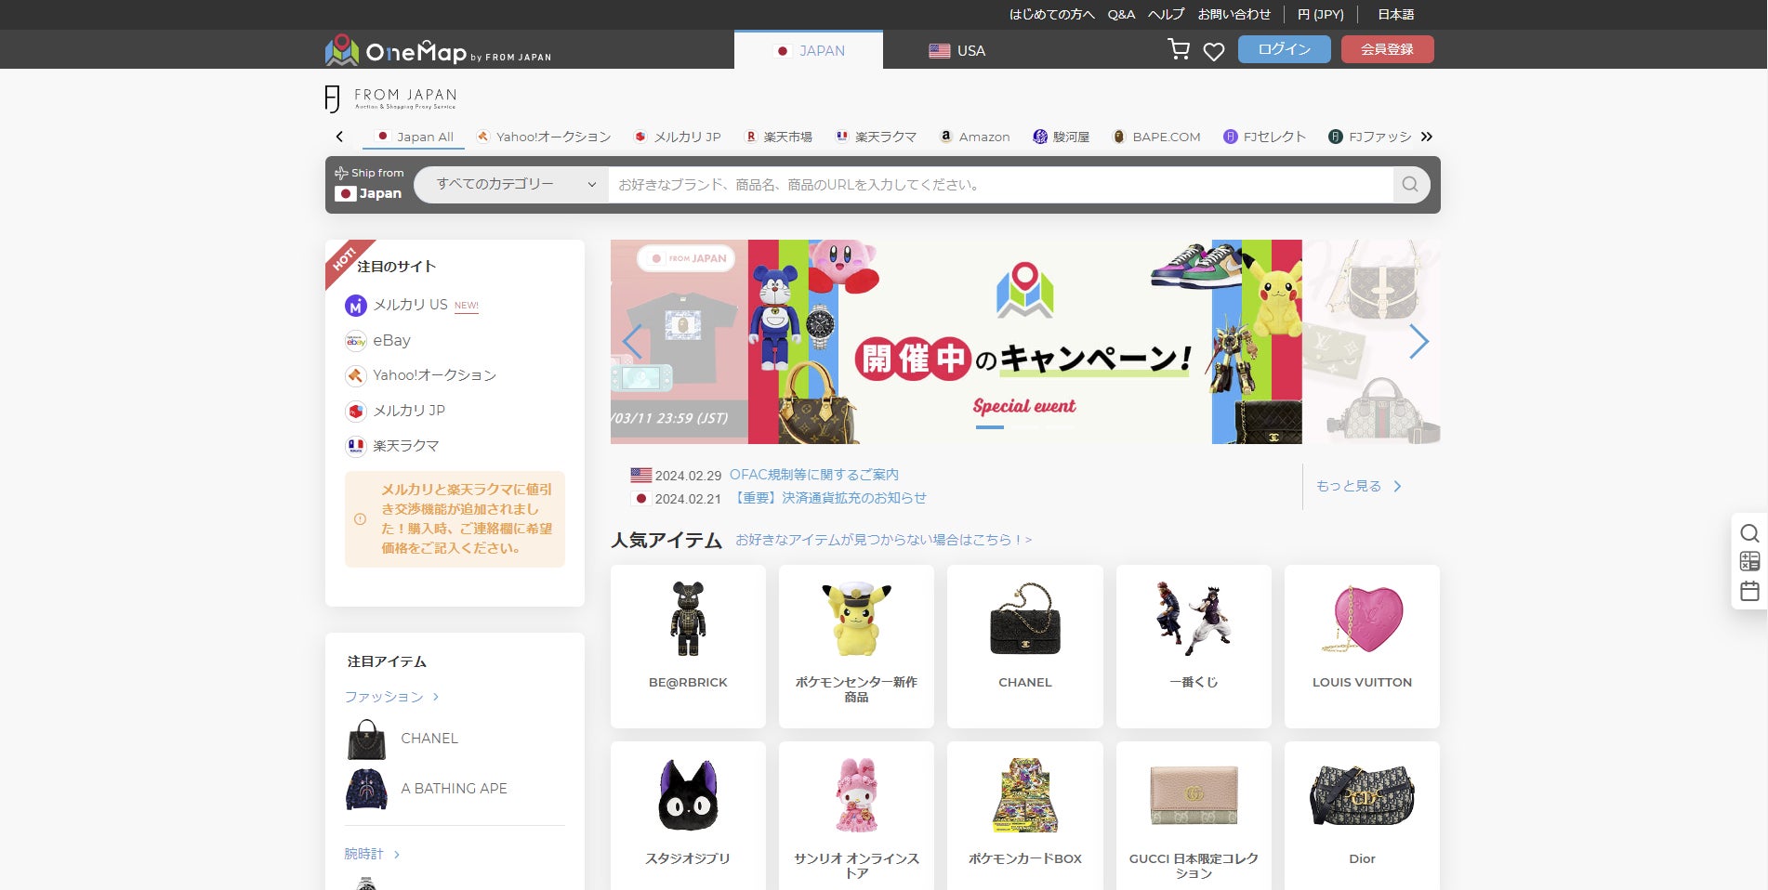Click the product search input field
This screenshot has width=1768, height=890.
1000,184
